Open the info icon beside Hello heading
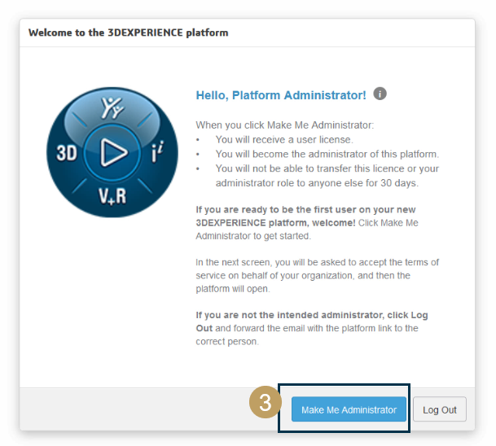 point(380,94)
